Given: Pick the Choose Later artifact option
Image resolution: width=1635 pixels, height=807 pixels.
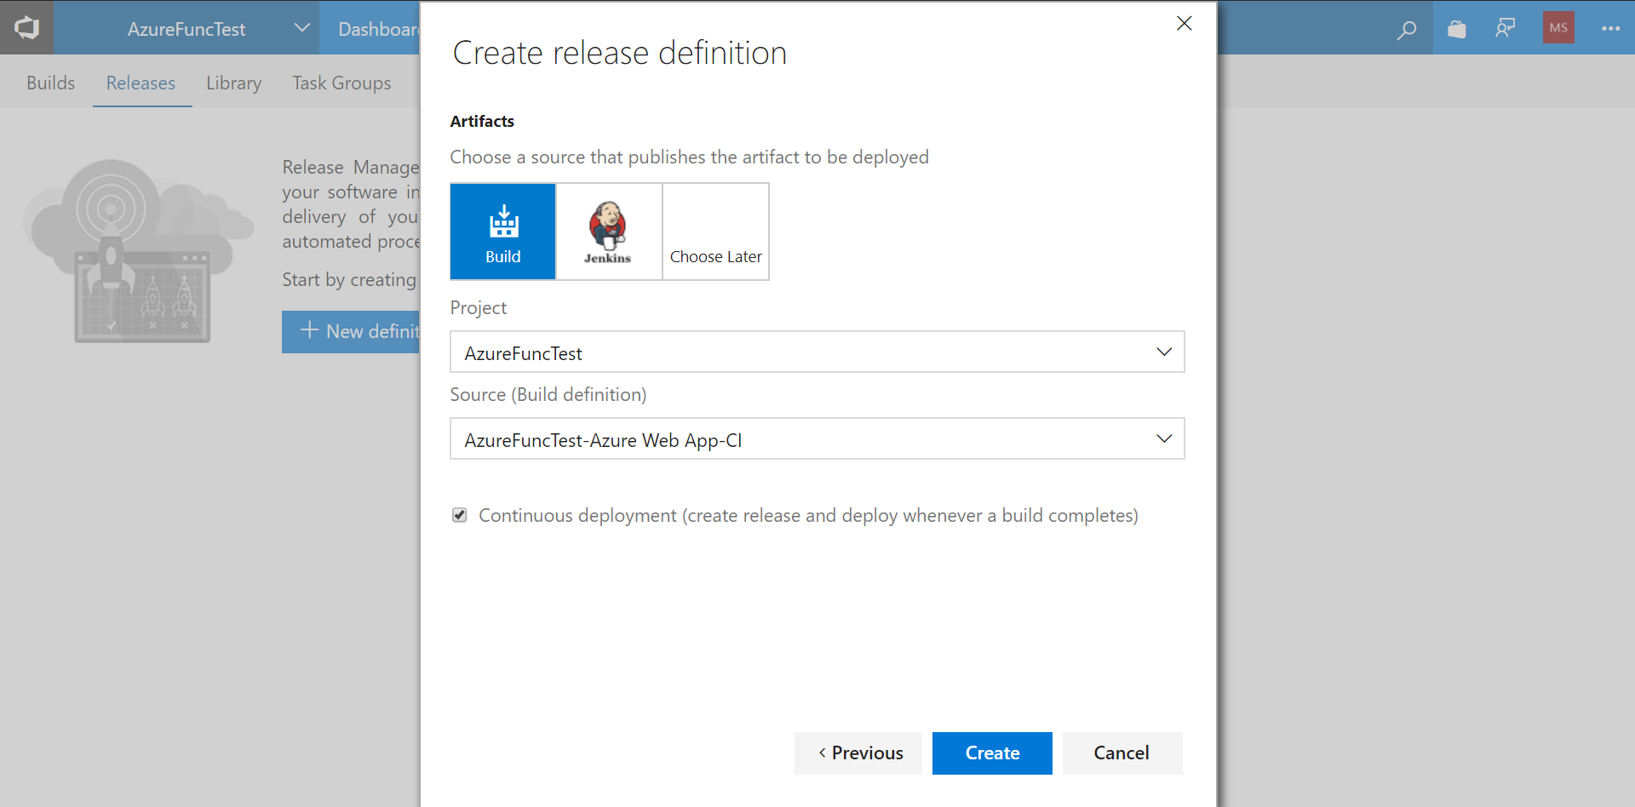Looking at the screenshot, I should point(715,232).
